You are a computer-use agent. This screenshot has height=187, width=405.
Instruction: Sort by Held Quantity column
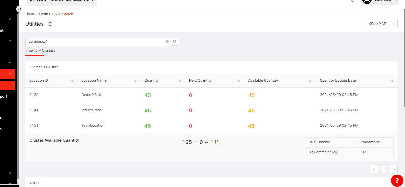coord(239,81)
